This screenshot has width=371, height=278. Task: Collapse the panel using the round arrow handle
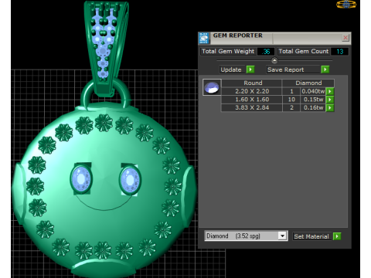[x=274, y=60]
